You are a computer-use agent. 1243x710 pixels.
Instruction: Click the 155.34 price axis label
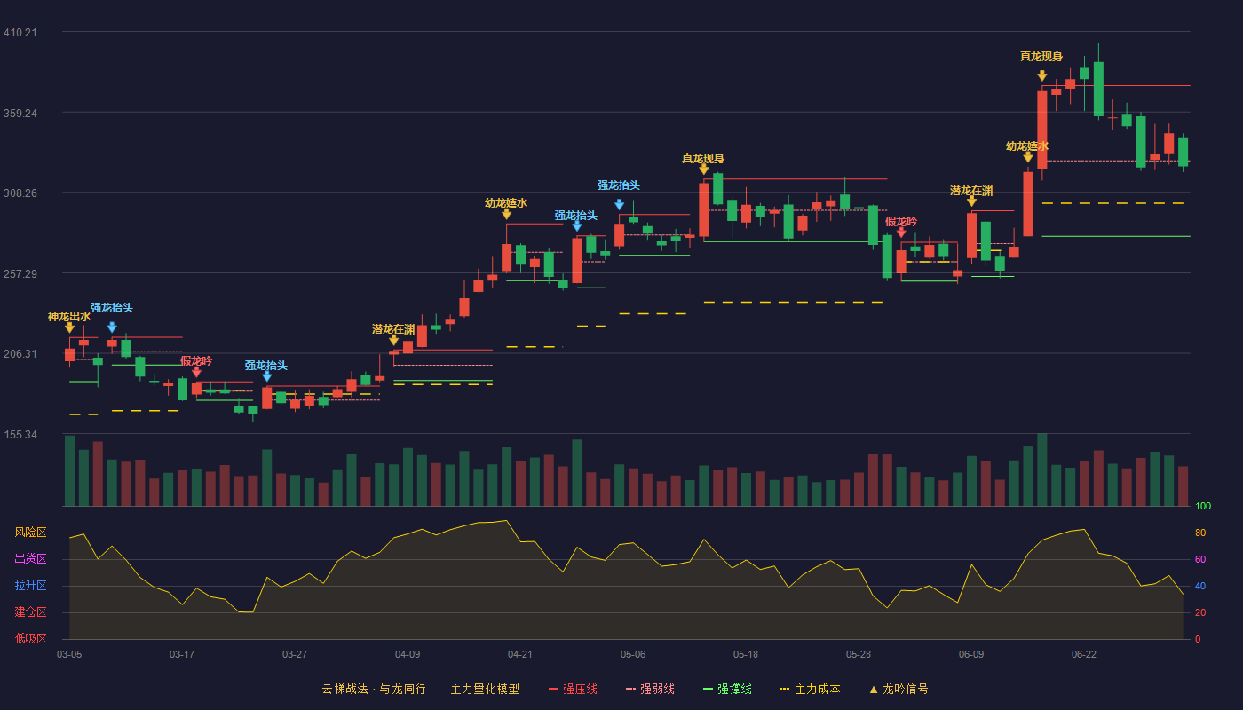click(20, 435)
